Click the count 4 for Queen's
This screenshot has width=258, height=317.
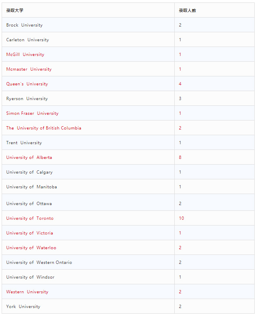coord(180,84)
